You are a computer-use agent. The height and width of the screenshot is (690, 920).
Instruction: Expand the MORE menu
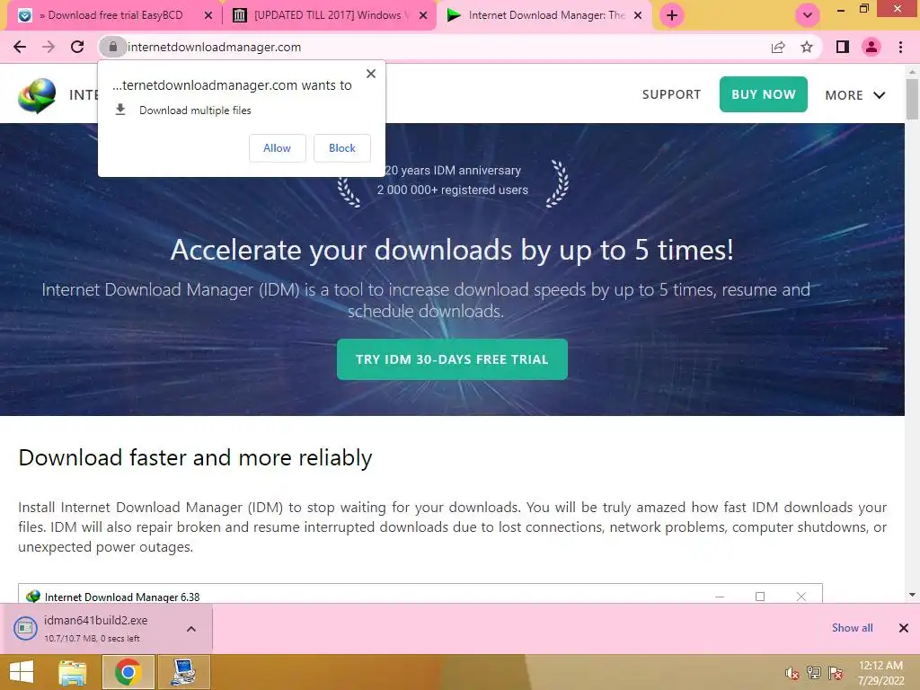(855, 95)
